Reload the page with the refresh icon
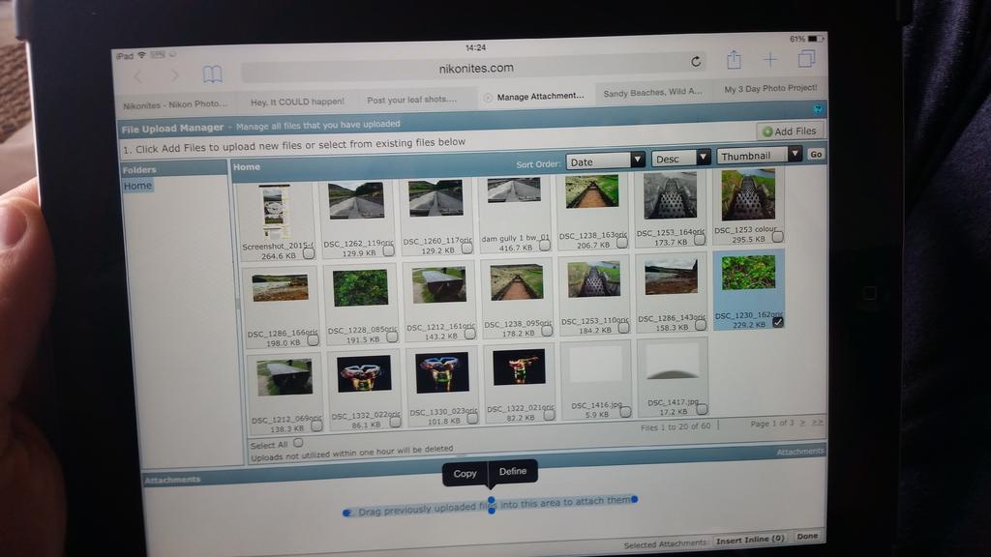This screenshot has height=557, width=991. pyautogui.click(x=696, y=62)
